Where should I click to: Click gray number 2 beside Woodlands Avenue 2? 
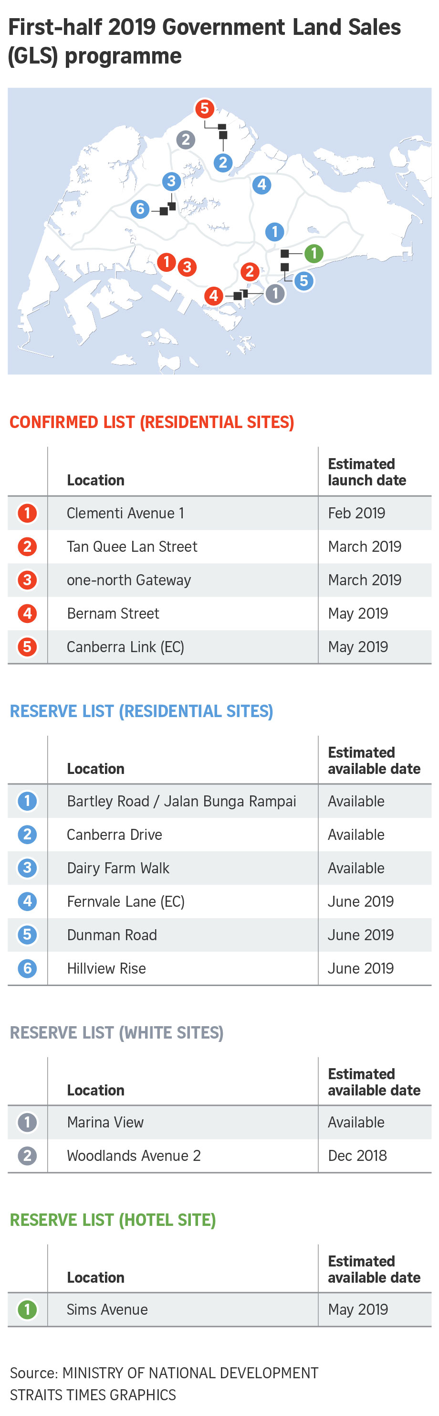point(27,1156)
